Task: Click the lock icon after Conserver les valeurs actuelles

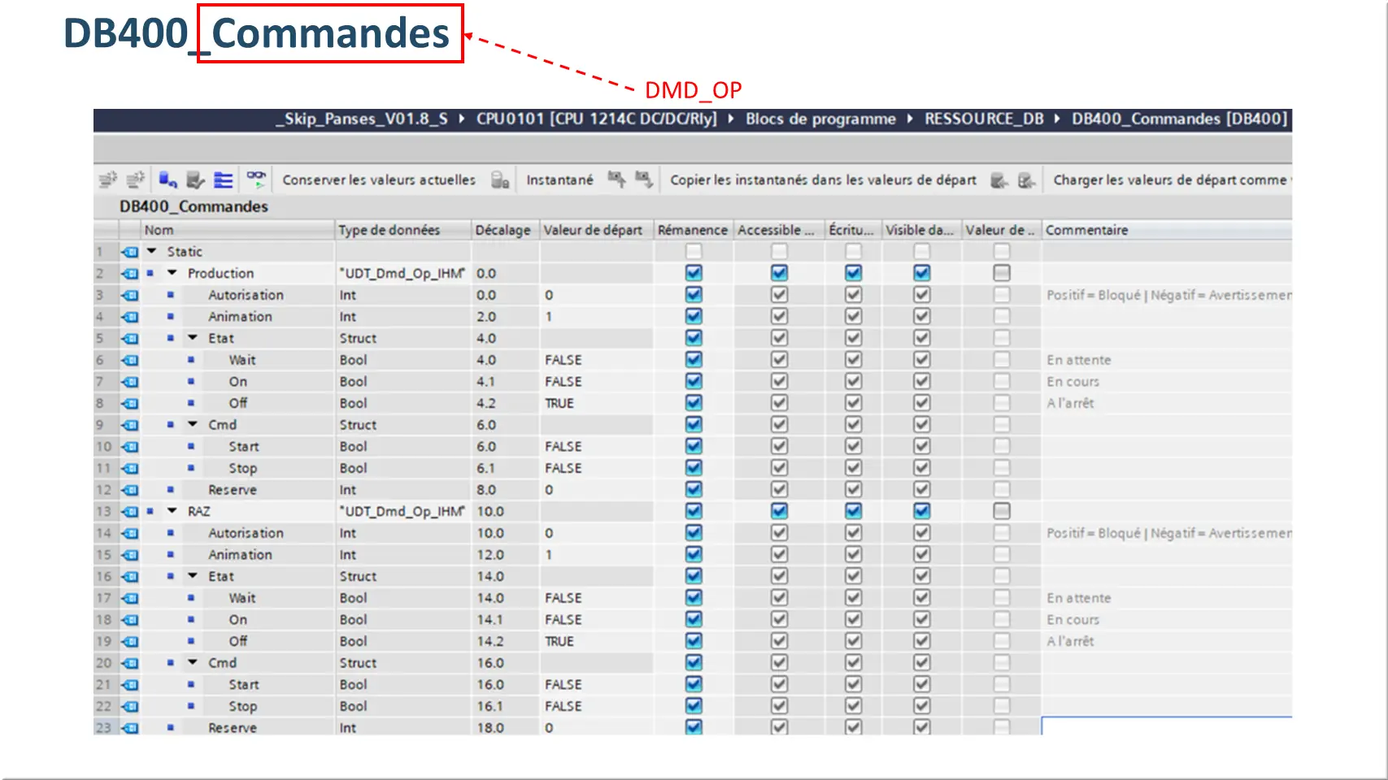Action: 499,180
